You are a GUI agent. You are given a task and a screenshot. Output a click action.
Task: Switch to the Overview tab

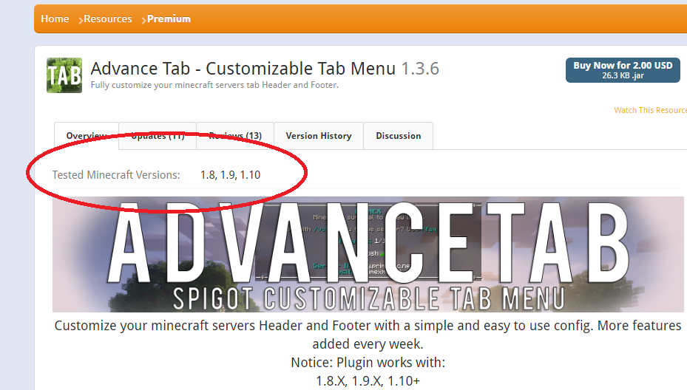click(x=87, y=136)
